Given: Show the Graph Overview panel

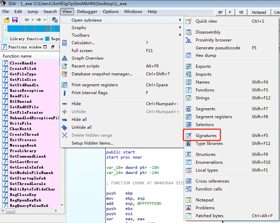Looking at the screenshot, I should point(87,58).
